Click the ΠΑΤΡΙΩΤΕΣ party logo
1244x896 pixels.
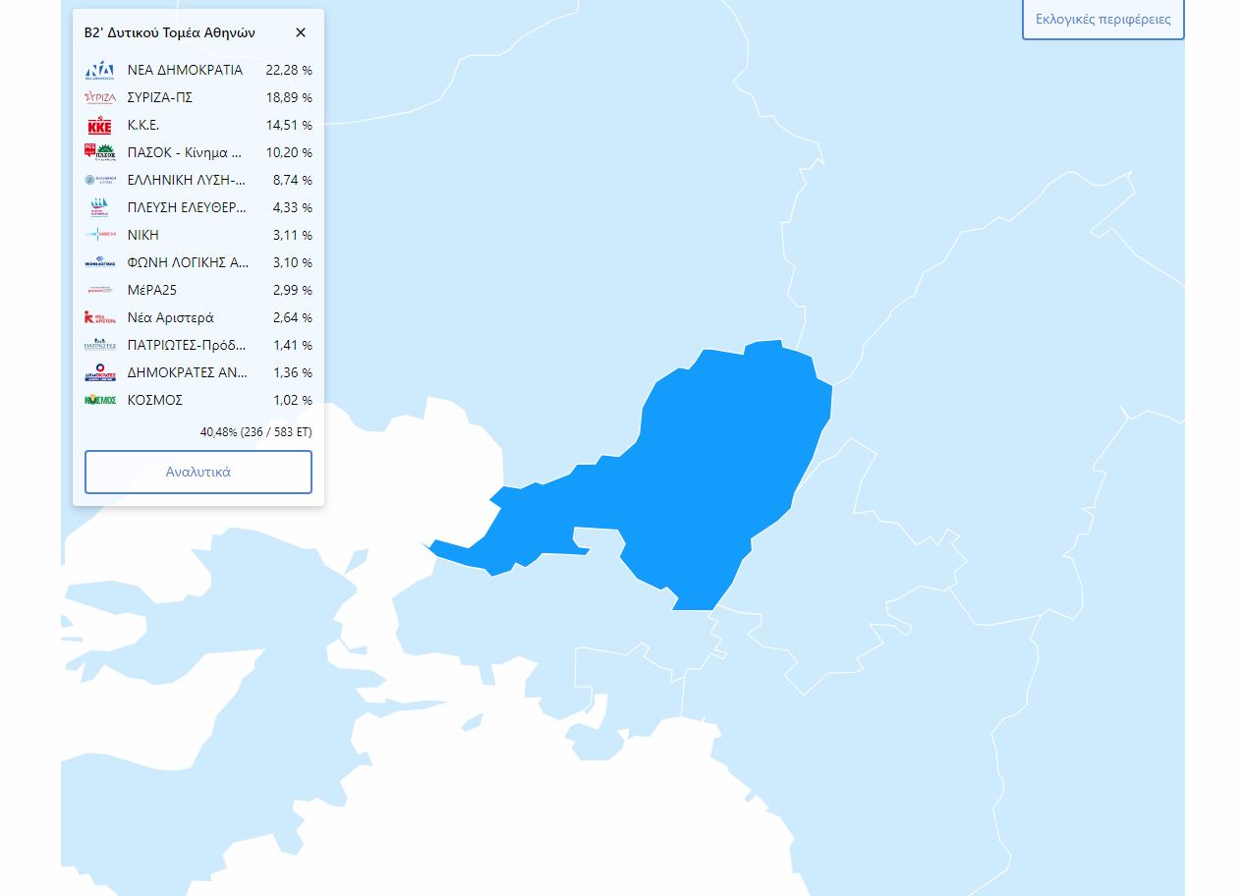coord(100,346)
